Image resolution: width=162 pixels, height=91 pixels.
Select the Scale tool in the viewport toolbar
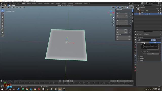coord(2,23)
